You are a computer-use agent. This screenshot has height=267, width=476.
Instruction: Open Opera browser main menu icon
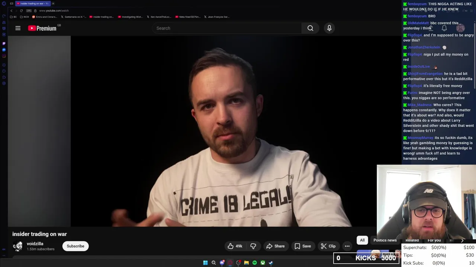(4, 3)
